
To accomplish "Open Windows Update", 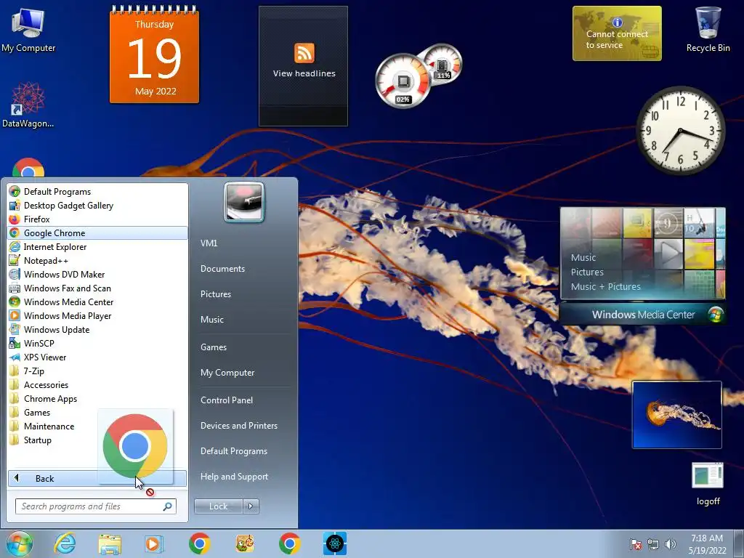I will point(98,329).
